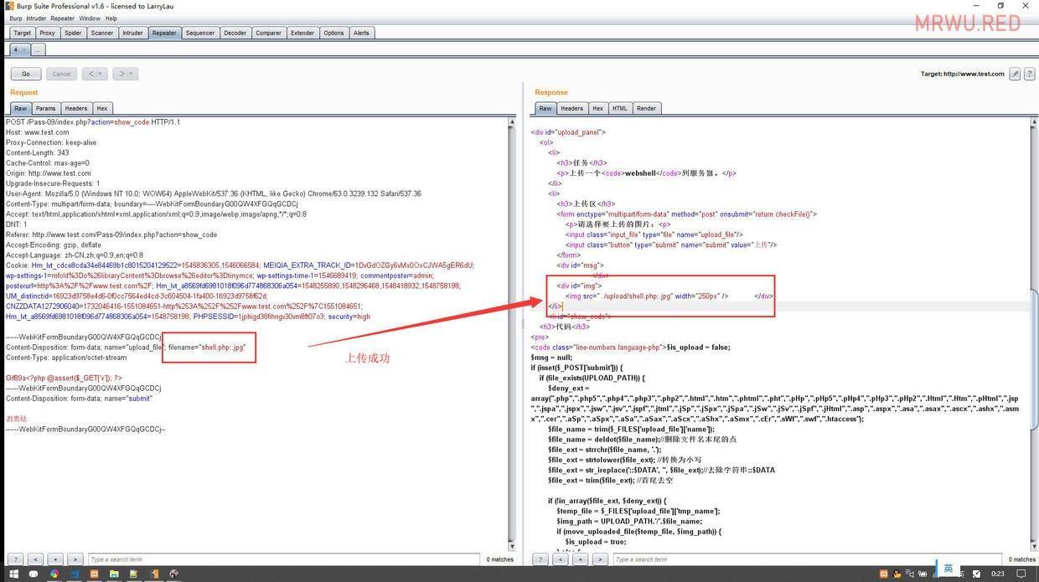Open the Help menu
This screenshot has height=582, width=1039.
111,18
